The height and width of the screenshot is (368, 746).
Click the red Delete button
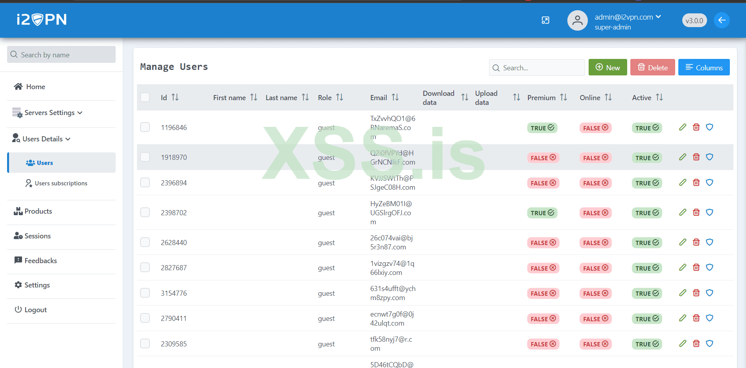click(652, 67)
